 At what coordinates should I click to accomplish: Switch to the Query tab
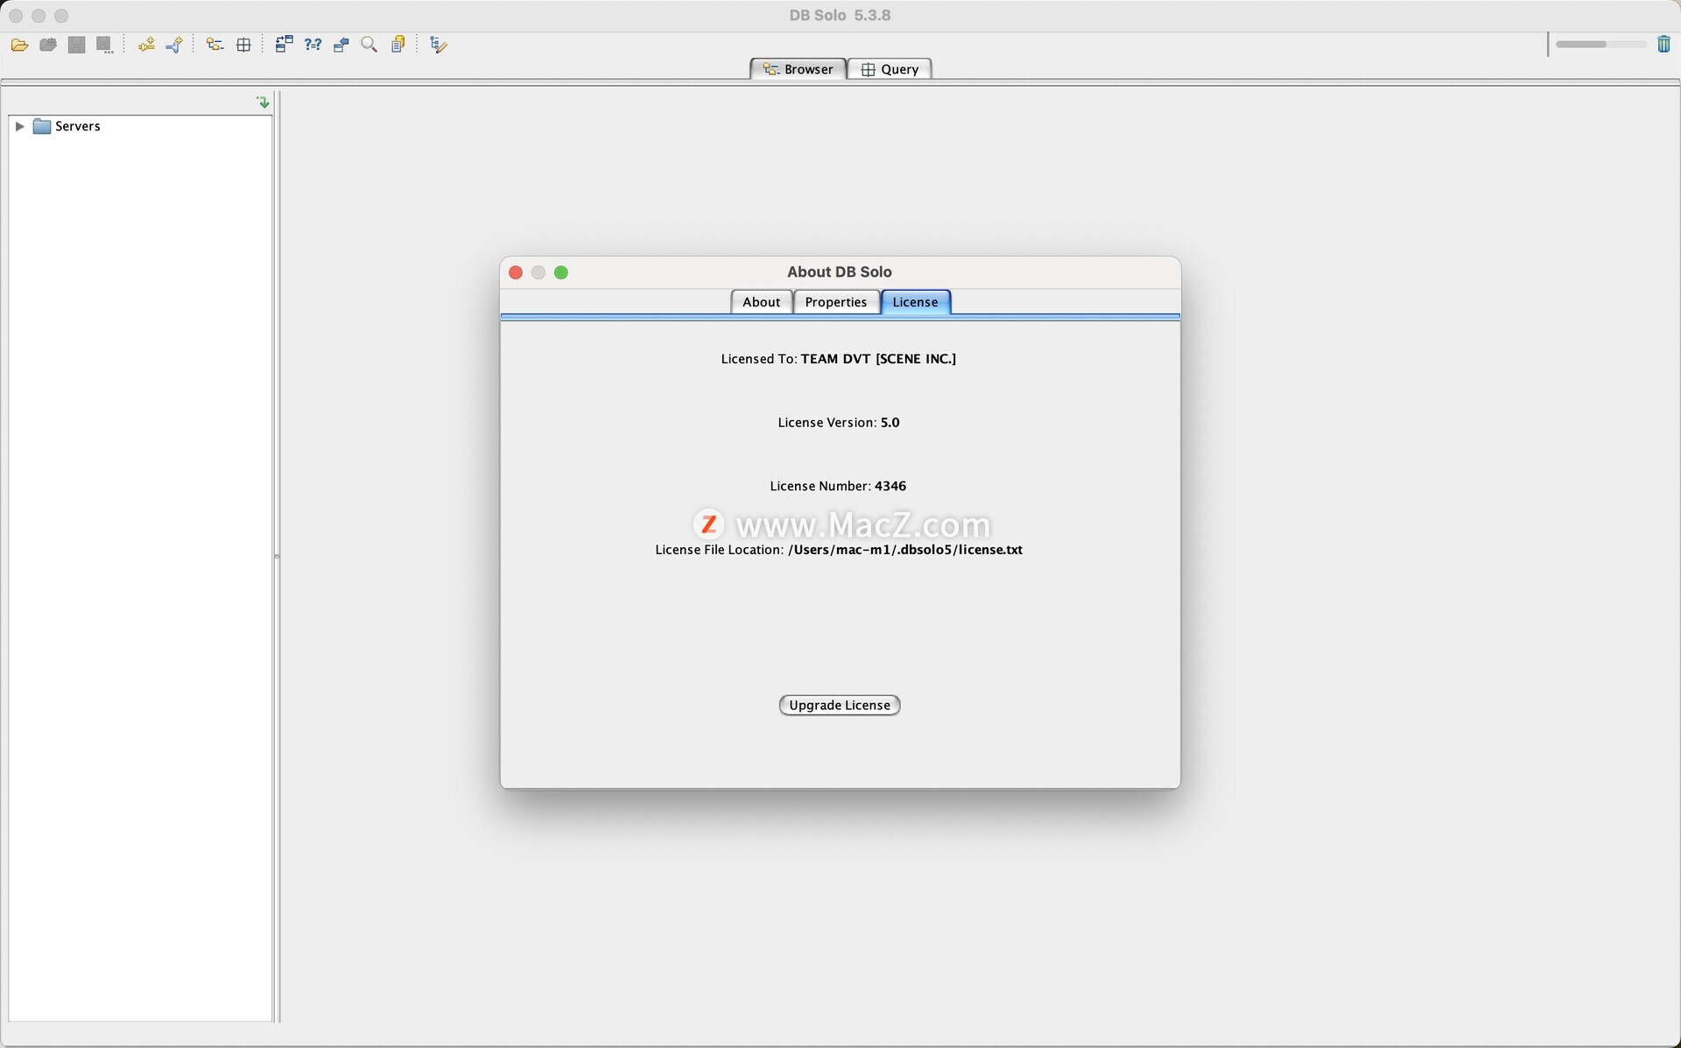[x=890, y=69]
